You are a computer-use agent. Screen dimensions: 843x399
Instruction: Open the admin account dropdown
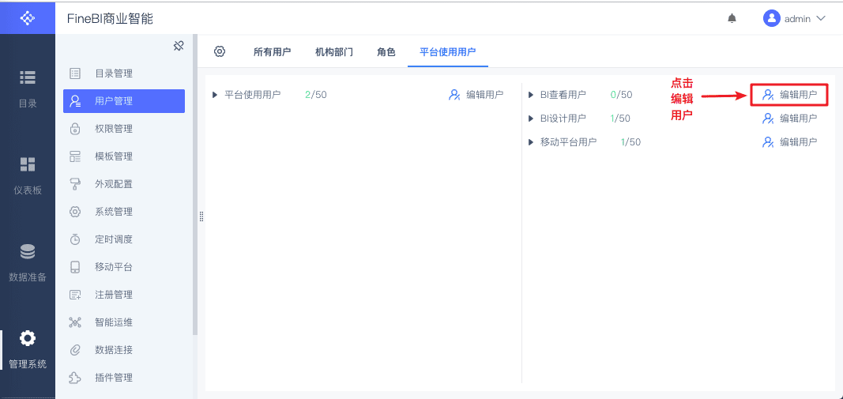(x=795, y=18)
